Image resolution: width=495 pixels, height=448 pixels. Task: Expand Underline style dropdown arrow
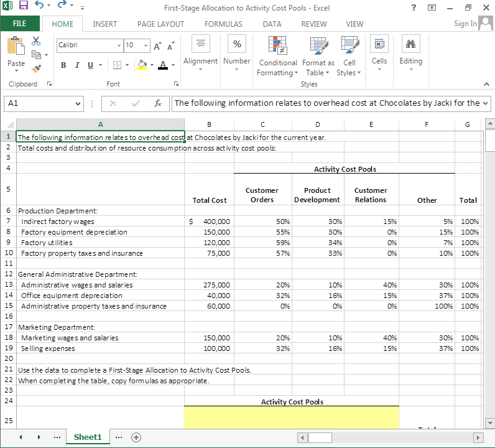coord(100,65)
